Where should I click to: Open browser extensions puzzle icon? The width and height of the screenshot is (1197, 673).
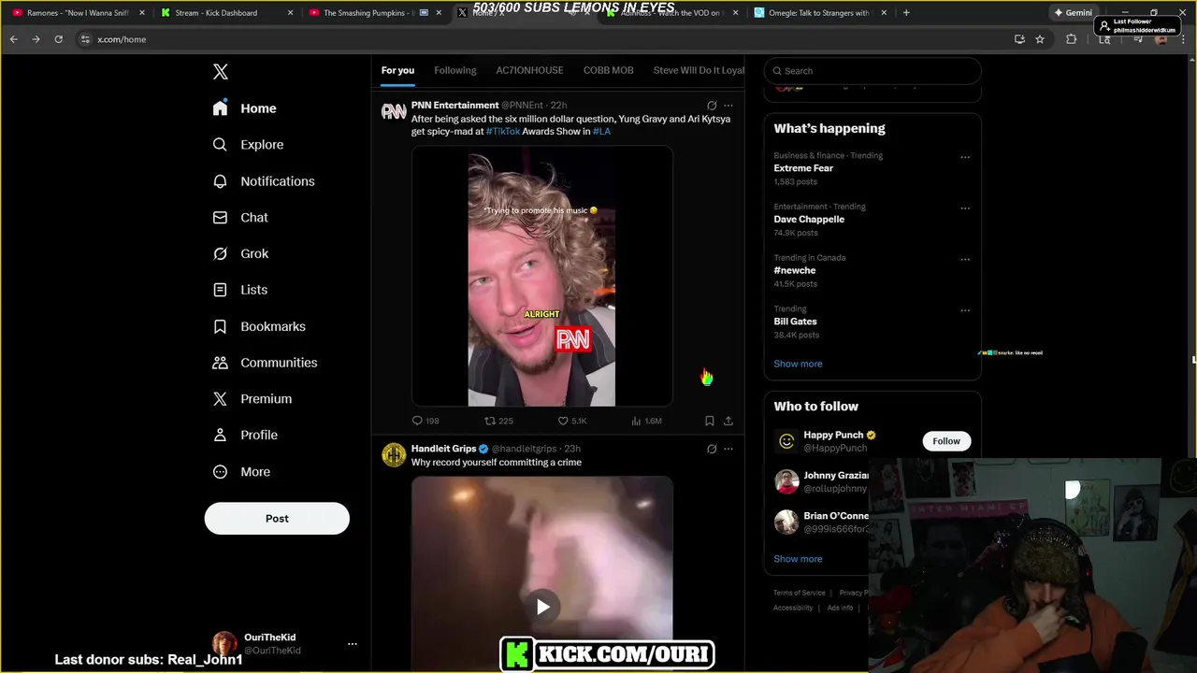(1072, 39)
